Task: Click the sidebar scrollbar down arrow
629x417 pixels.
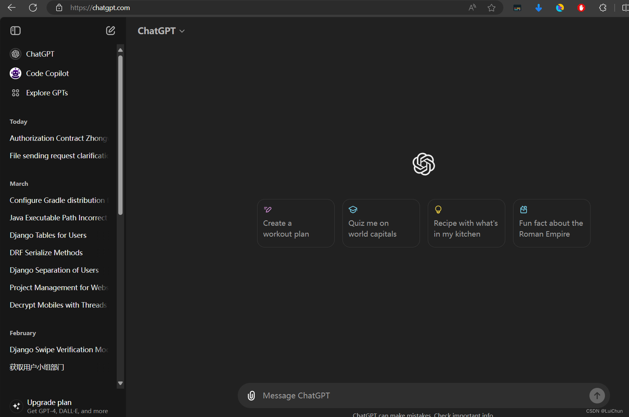Action: (x=121, y=383)
